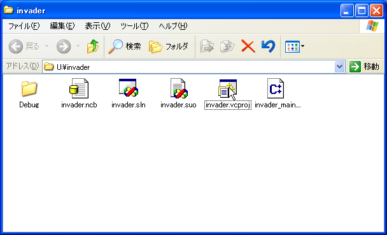This screenshot has height=235, width=387.
Task: Open the Views icon menu
Action: click(295, 46)
